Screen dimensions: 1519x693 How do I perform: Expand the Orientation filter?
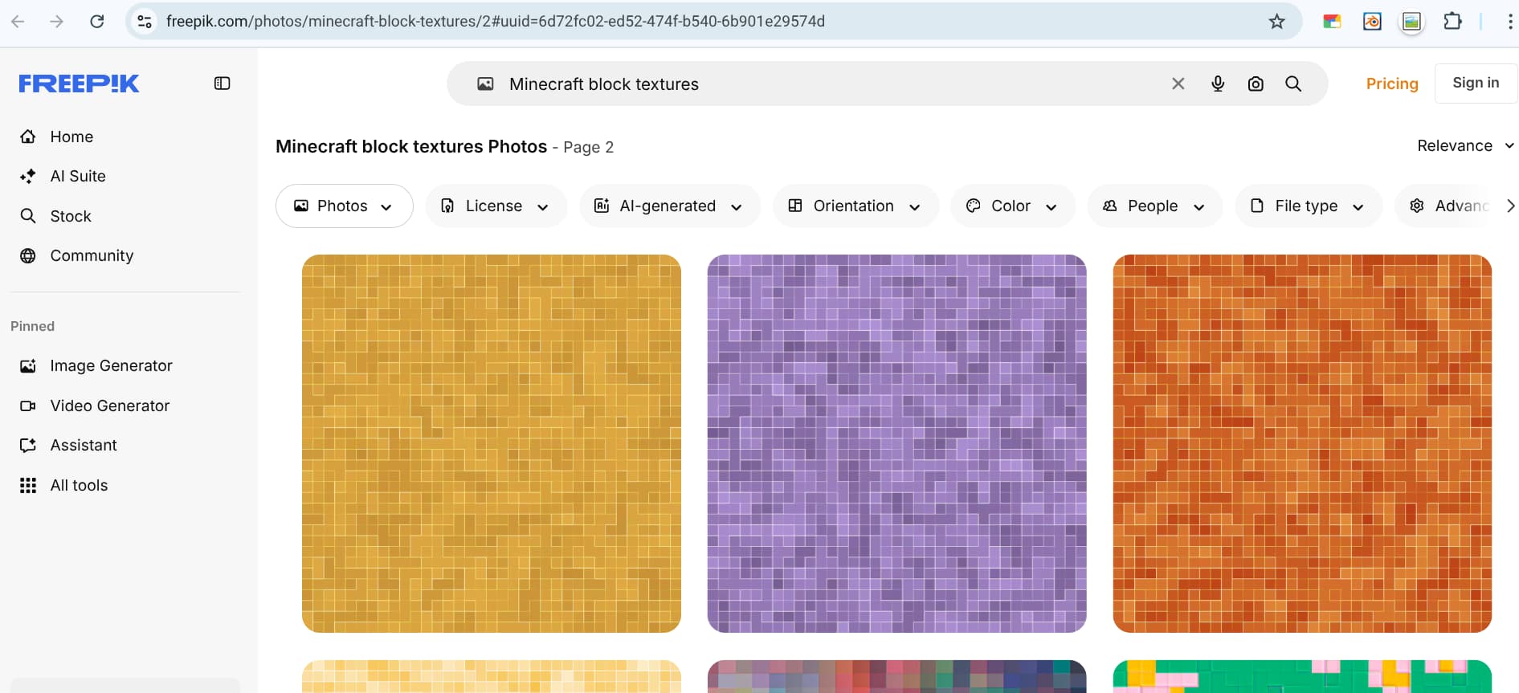(855, 206)
